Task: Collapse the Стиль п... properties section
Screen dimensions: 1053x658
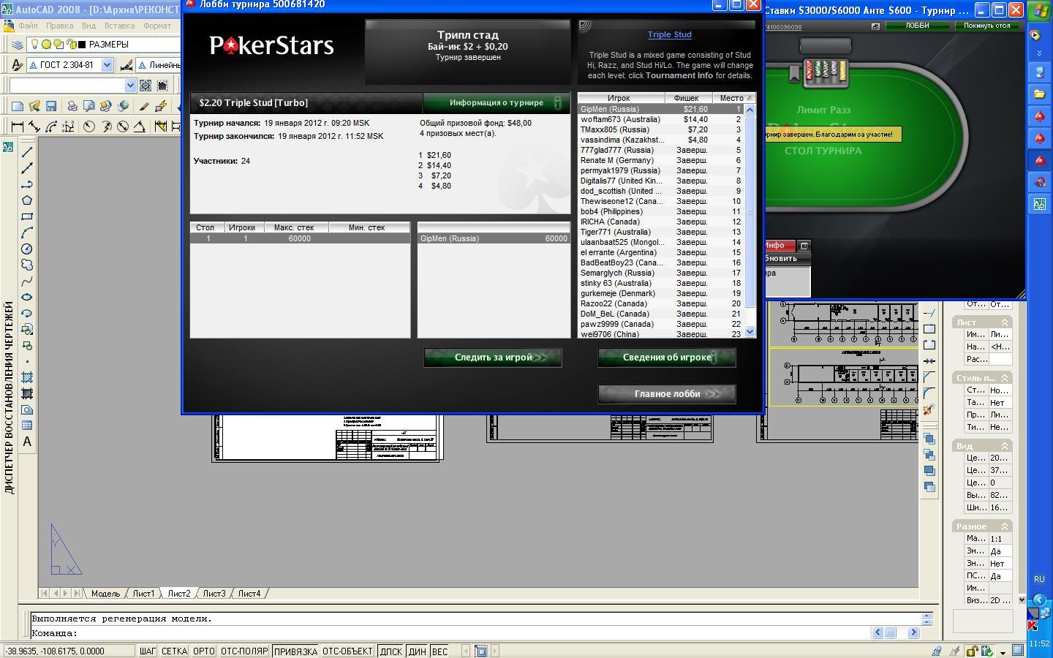Action: 1004,378
